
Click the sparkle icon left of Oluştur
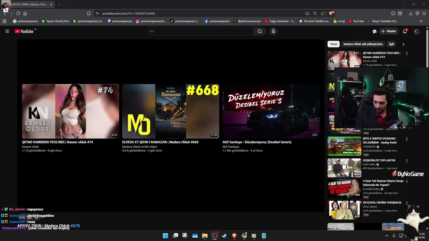point(375,31)
